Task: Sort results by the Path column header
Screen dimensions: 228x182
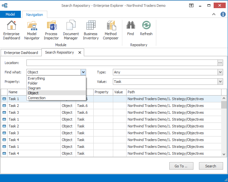Action: (174, 92)
